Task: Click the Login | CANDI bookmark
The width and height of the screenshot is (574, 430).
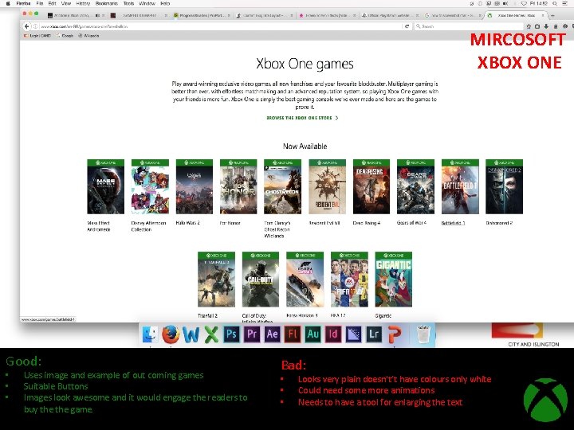Action: click(x=37, y=36)
